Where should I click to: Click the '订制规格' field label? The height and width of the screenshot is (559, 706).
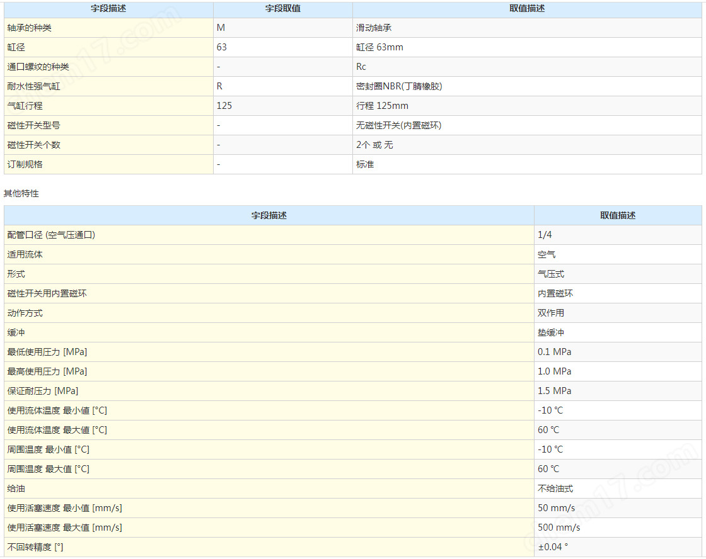click(x=108, y=164)
